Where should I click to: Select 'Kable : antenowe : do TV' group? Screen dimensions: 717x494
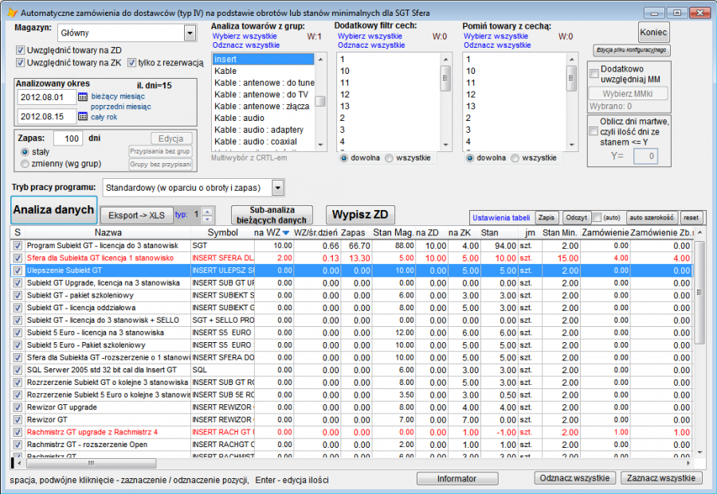pyautogui.click(x=264, y=95)
